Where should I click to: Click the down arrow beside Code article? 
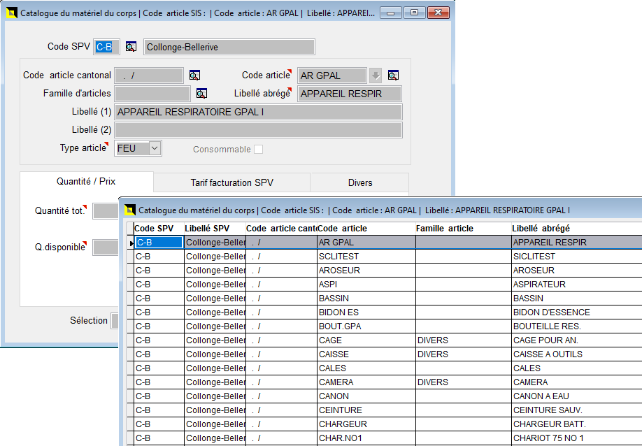click(x=376, y=75)
